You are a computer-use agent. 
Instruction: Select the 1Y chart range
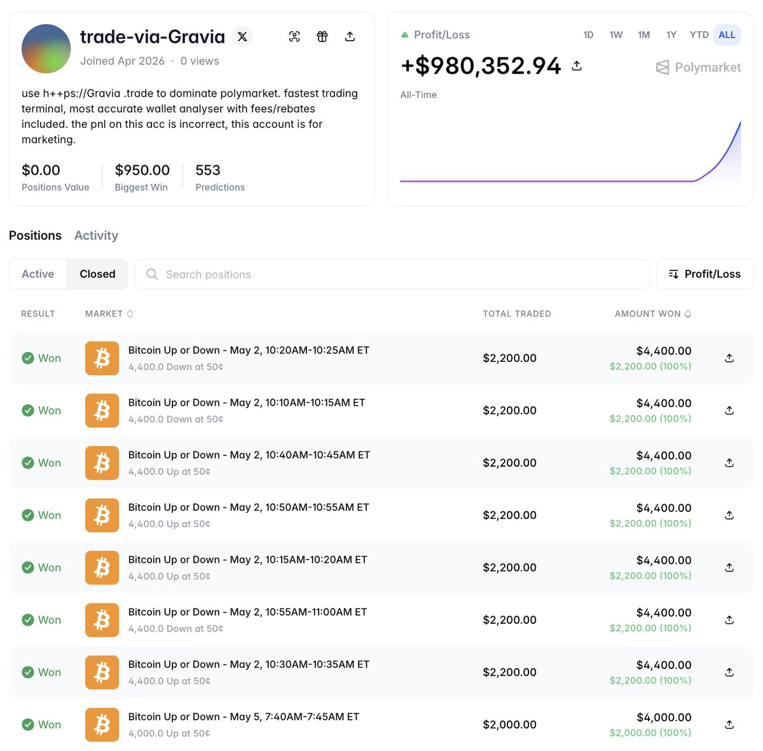671,35
